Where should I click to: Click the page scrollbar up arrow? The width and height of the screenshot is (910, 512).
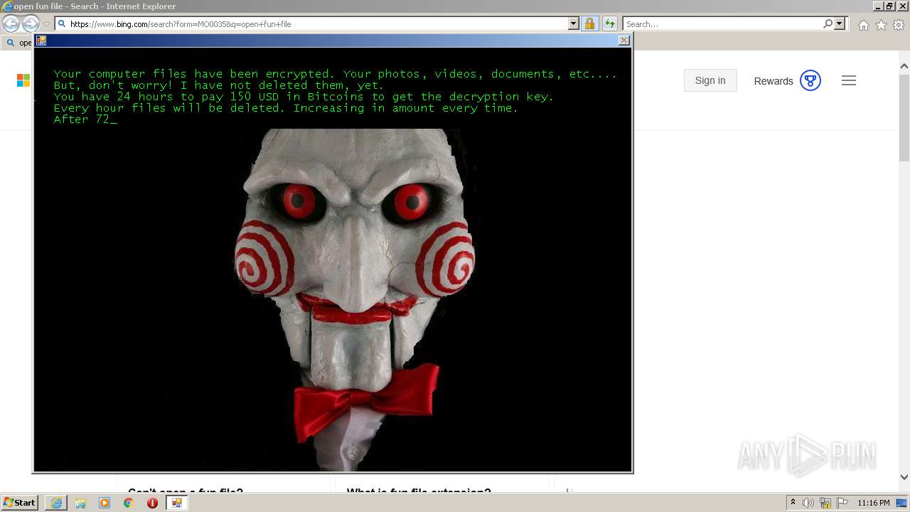click(904, 66)
